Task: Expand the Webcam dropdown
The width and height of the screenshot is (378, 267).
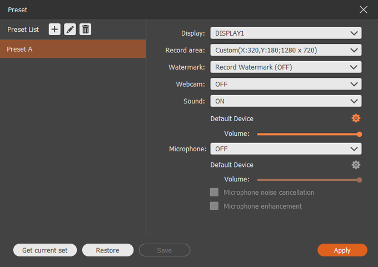Action: tap(286, 84)
